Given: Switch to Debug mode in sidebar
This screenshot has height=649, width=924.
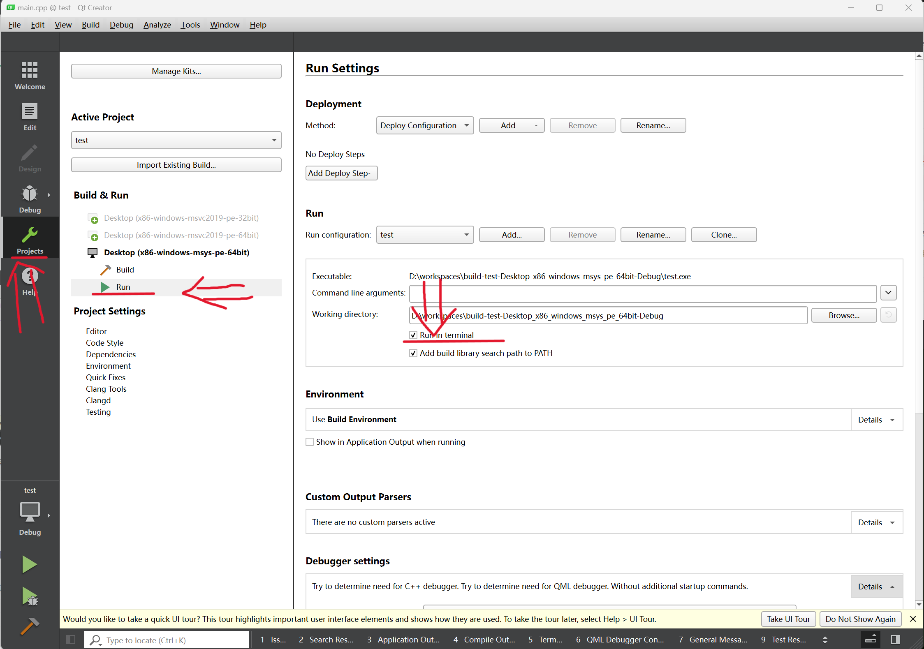Looking at the screenshot, I should click(x=30, y=199).
